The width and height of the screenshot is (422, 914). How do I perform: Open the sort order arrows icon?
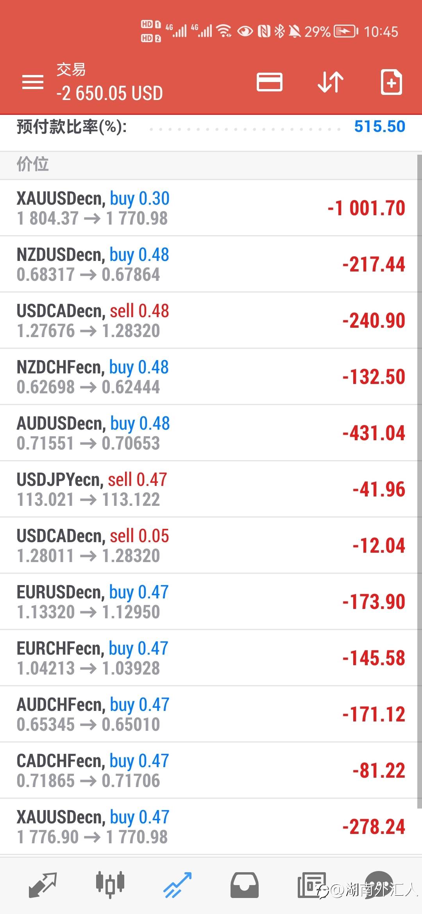pyautogui.click(x=331, y=82)
